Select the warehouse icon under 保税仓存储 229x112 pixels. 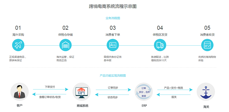tap(66, 45)
